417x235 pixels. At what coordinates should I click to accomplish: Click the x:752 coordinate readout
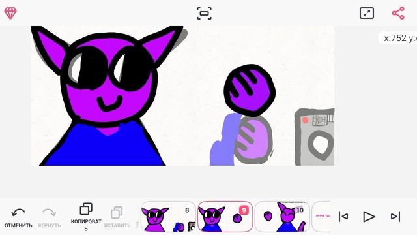point(398,38)
